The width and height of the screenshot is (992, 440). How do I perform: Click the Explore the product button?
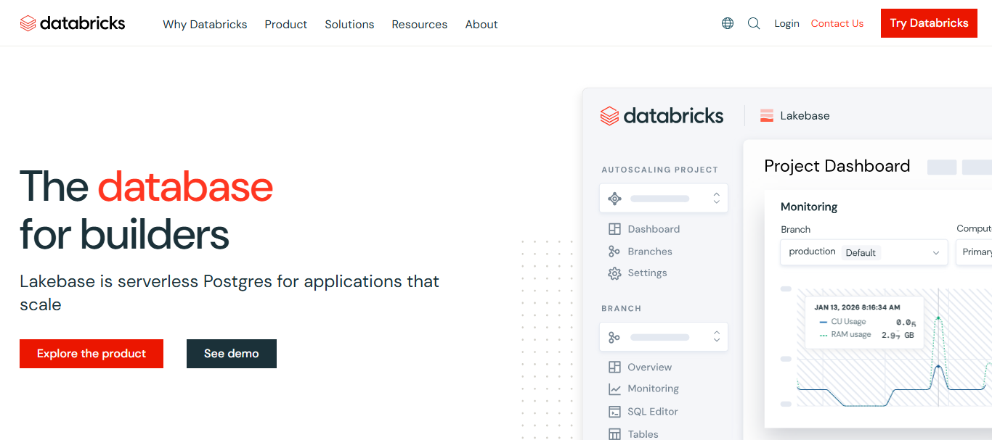tap(92, 354)
